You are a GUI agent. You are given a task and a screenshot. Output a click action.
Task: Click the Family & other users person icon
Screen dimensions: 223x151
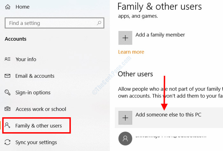tap(8, 126)
